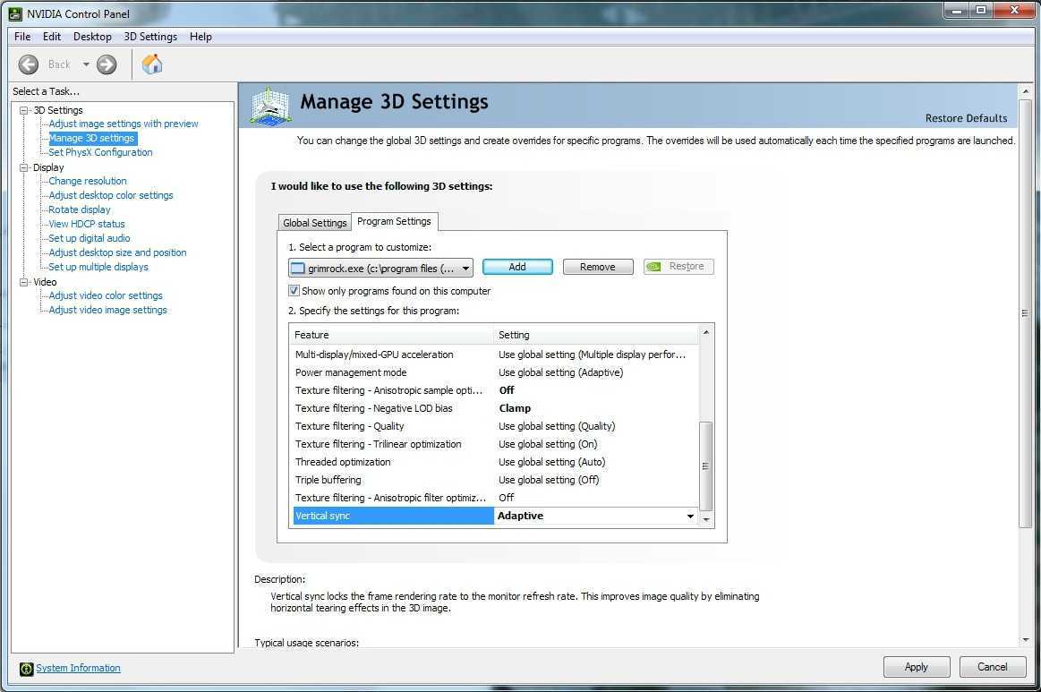Select Texture filtering - Trilinear optimization row
Screen dimensions: 1041x692
click(495, 444)
